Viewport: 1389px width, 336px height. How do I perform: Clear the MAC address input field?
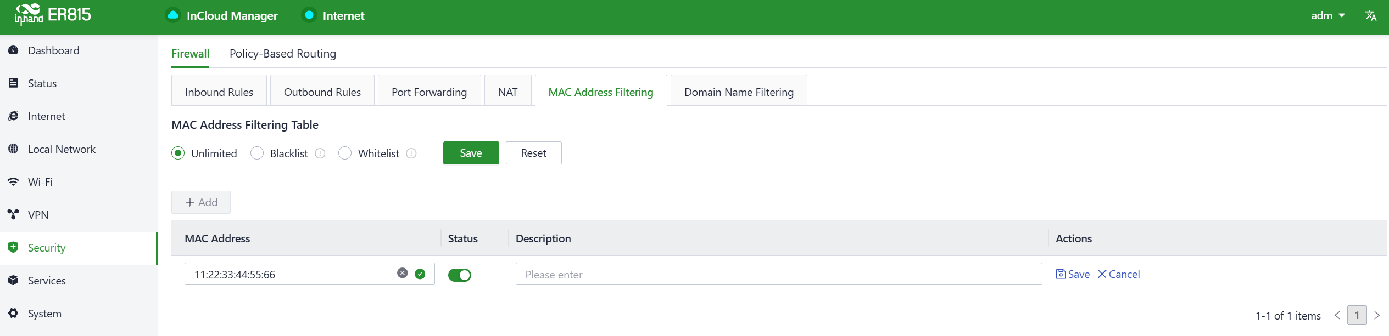pos(403,273)
